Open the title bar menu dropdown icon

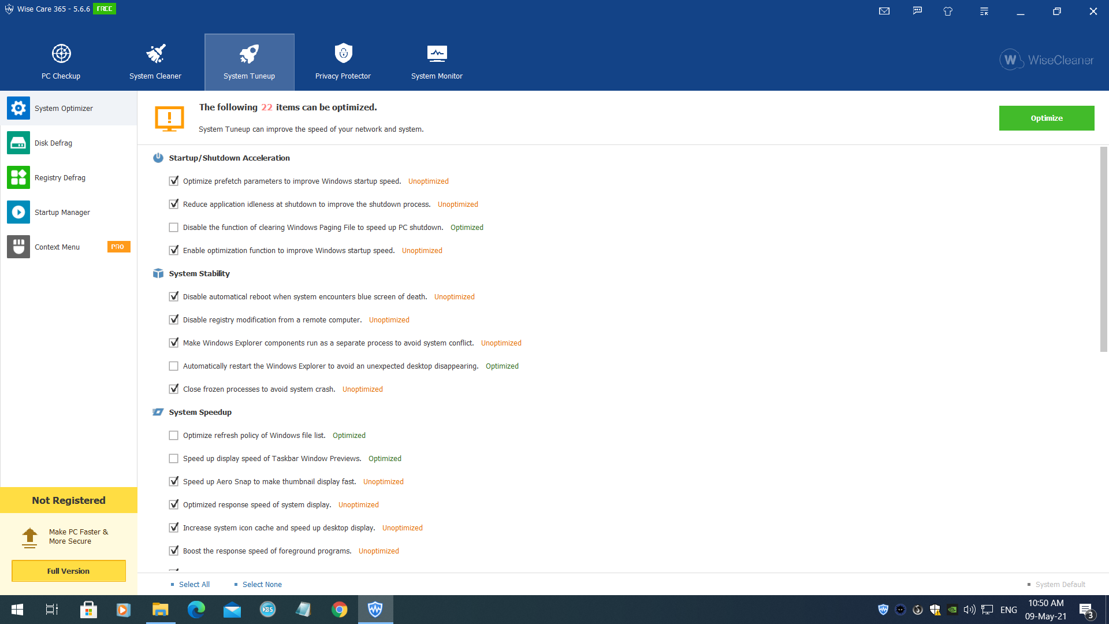click(x=984, y=11)
